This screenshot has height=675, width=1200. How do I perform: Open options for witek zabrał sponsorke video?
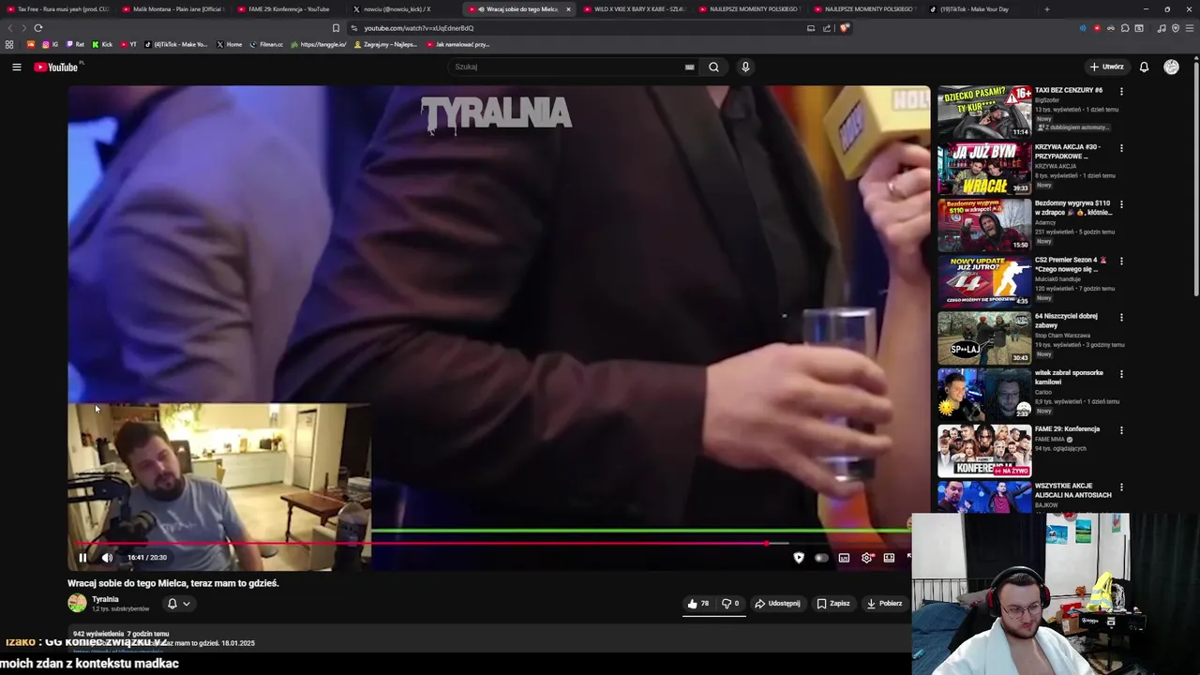(1121, 374)
